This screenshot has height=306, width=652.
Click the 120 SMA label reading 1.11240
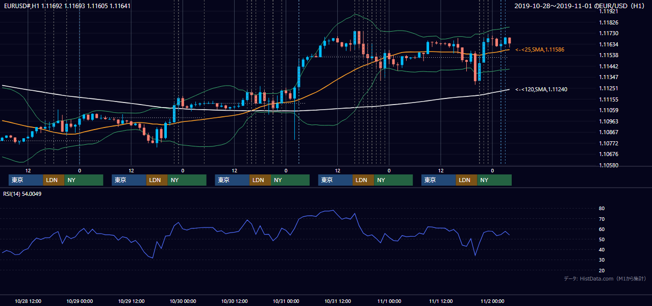click(x=541, y=89)
